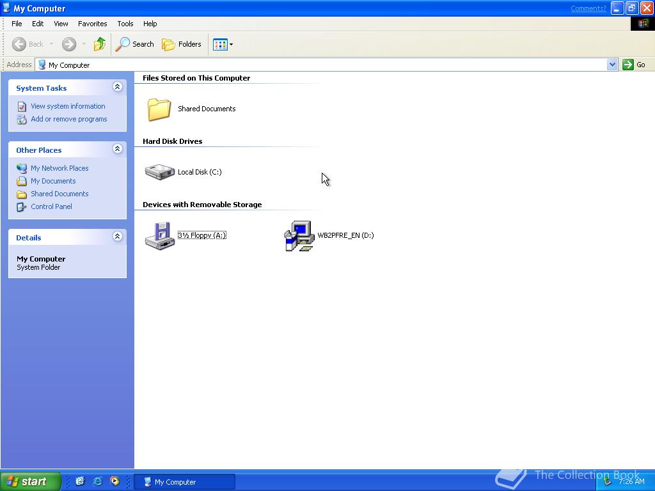Click the "Shared Documents" label under Files Stored
This screenshot has height=491, width=655.
pyautogui.click(x=207, y=109)
